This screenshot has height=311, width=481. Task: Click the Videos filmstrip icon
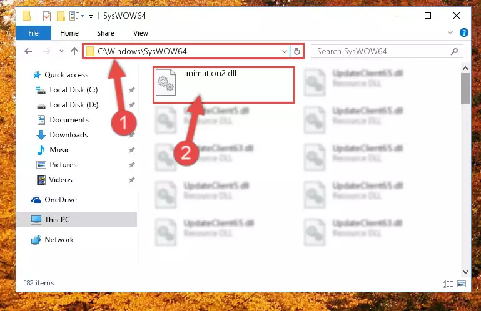(41, 180)
